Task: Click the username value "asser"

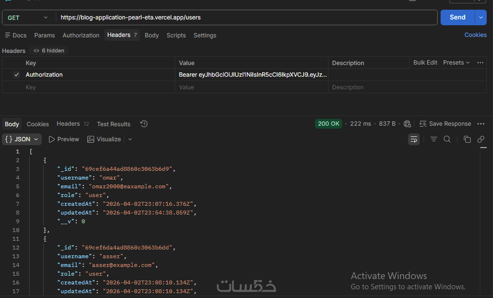Action: (111, 256)
